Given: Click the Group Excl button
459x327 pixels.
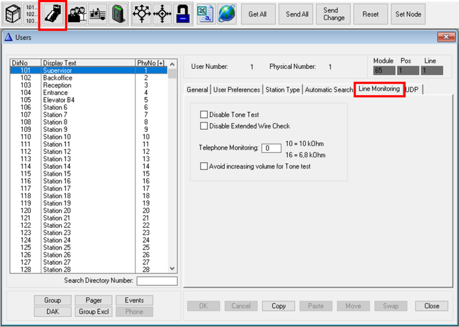Looking at the screenshot, I should click(x=94, y=312).
